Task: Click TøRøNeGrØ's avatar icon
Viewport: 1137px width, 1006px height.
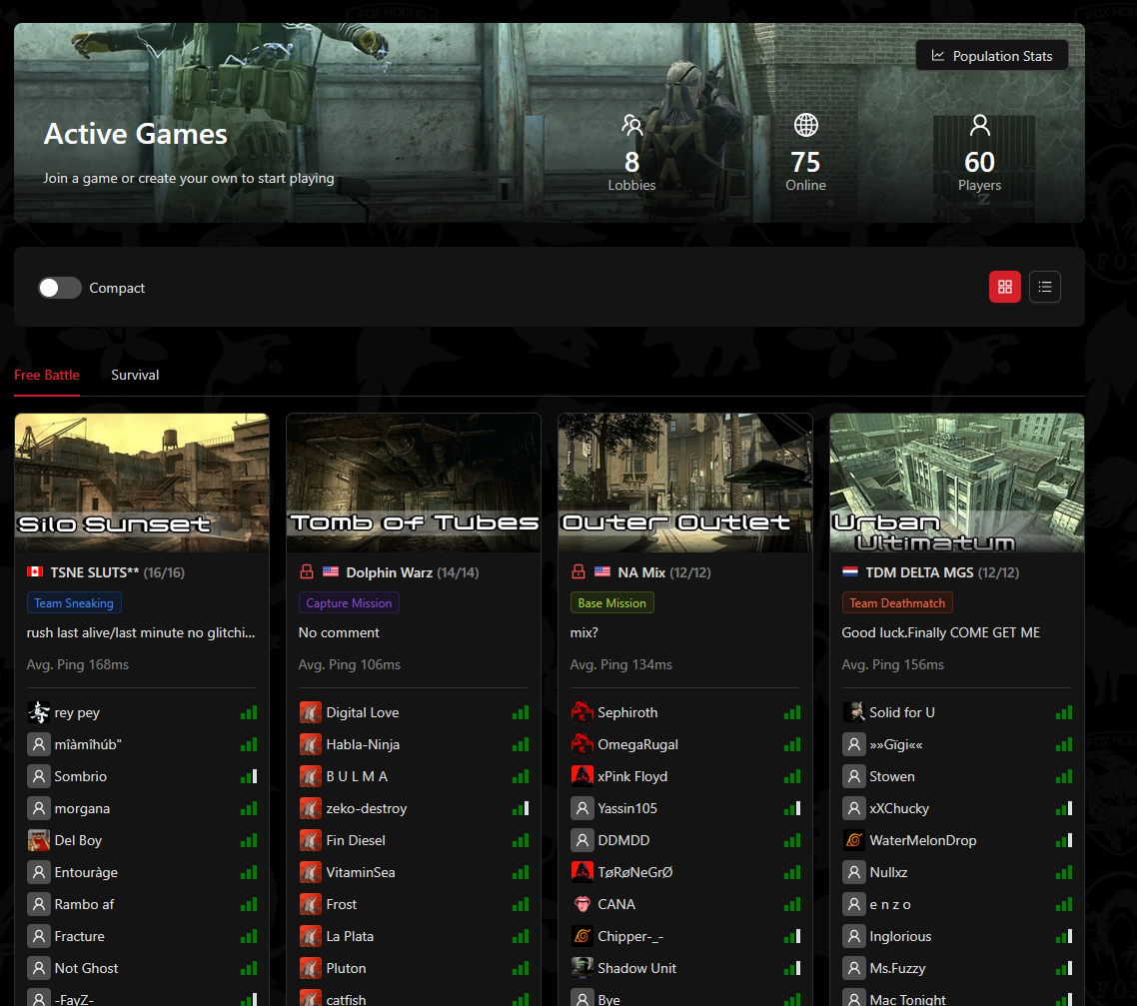Action: (581, 872)
